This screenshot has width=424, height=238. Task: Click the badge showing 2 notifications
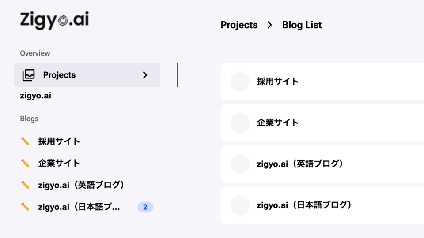click(x=145, y=207)
